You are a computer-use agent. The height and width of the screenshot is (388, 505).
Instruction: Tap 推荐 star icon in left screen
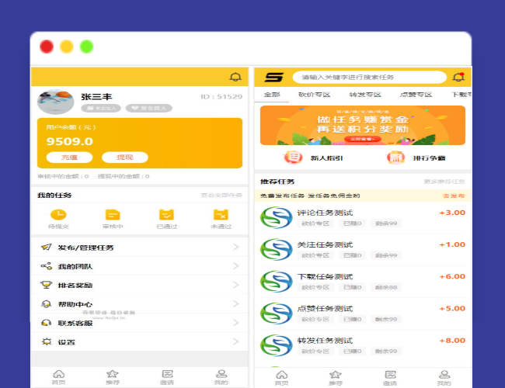pos(113,374)
